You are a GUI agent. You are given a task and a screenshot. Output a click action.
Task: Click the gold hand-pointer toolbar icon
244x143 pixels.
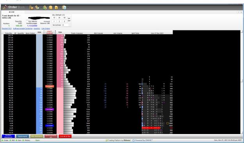tap(32, 7)
